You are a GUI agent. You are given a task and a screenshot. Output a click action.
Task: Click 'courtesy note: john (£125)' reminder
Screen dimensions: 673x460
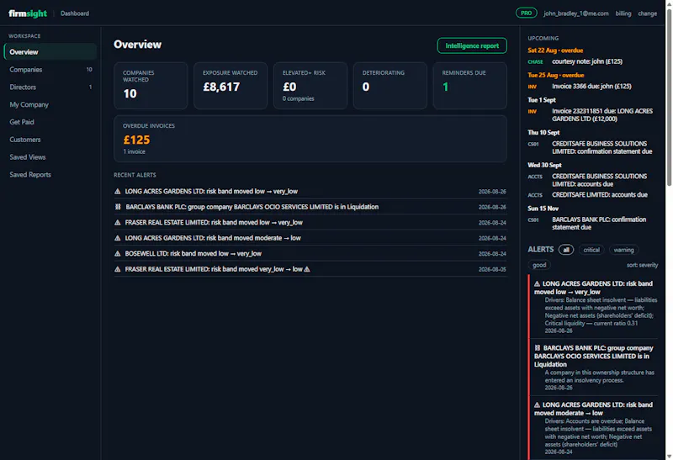[586, 61]
